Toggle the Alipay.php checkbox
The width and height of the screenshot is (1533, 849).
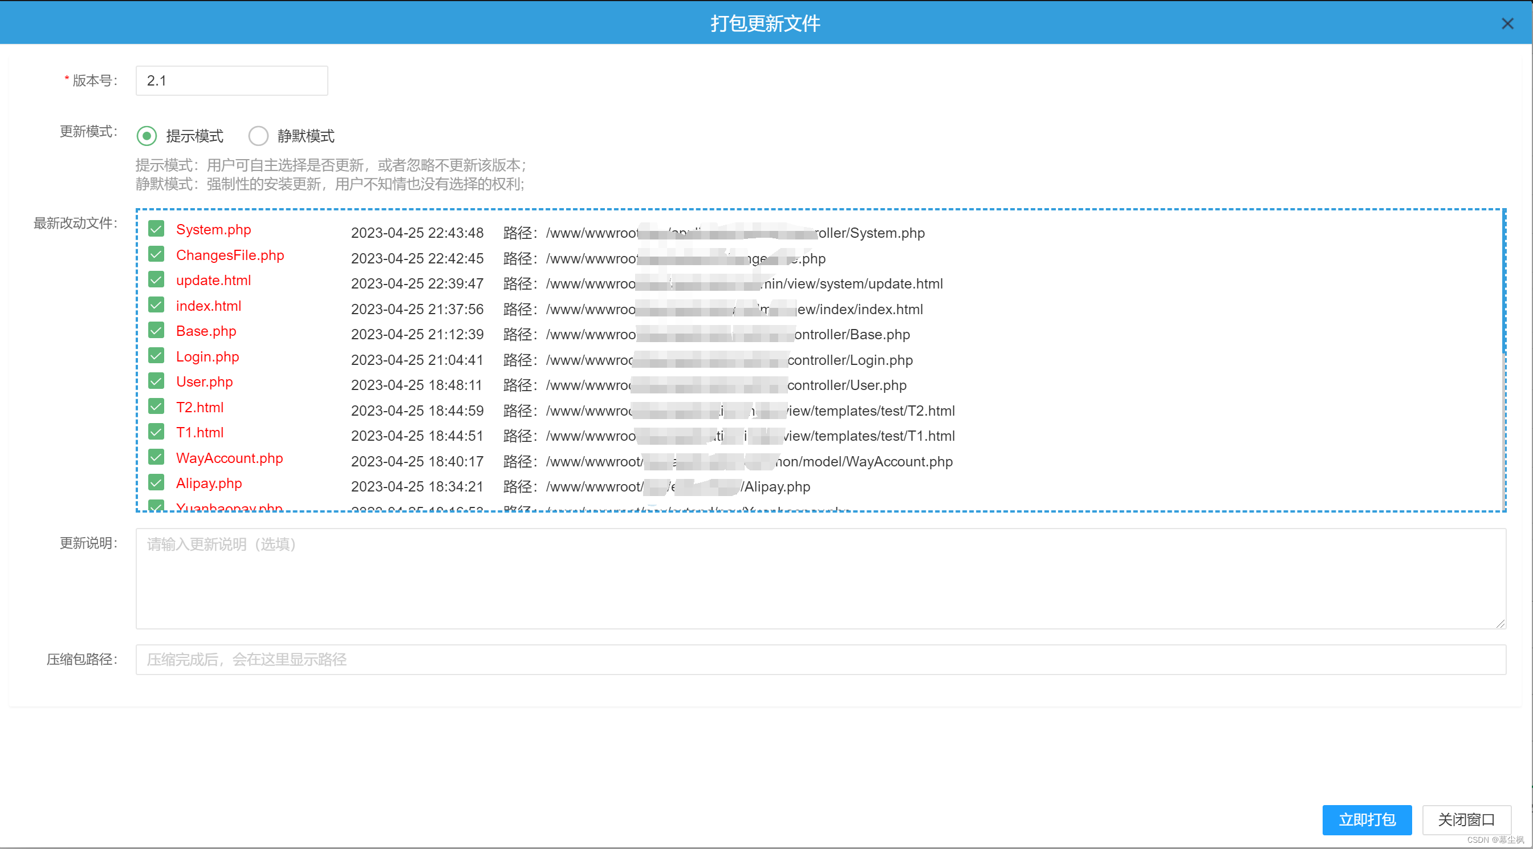pyautogui.click(x=156, y=482)
